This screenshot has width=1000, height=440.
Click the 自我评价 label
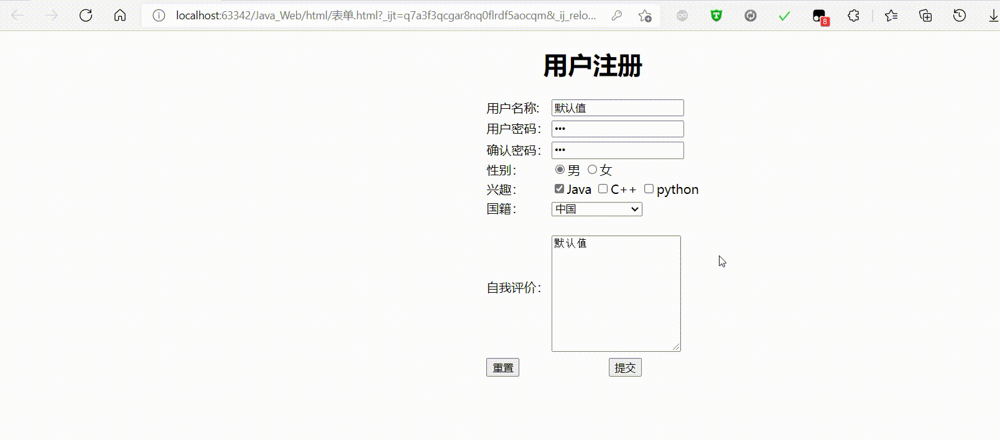tap(514, 288)
